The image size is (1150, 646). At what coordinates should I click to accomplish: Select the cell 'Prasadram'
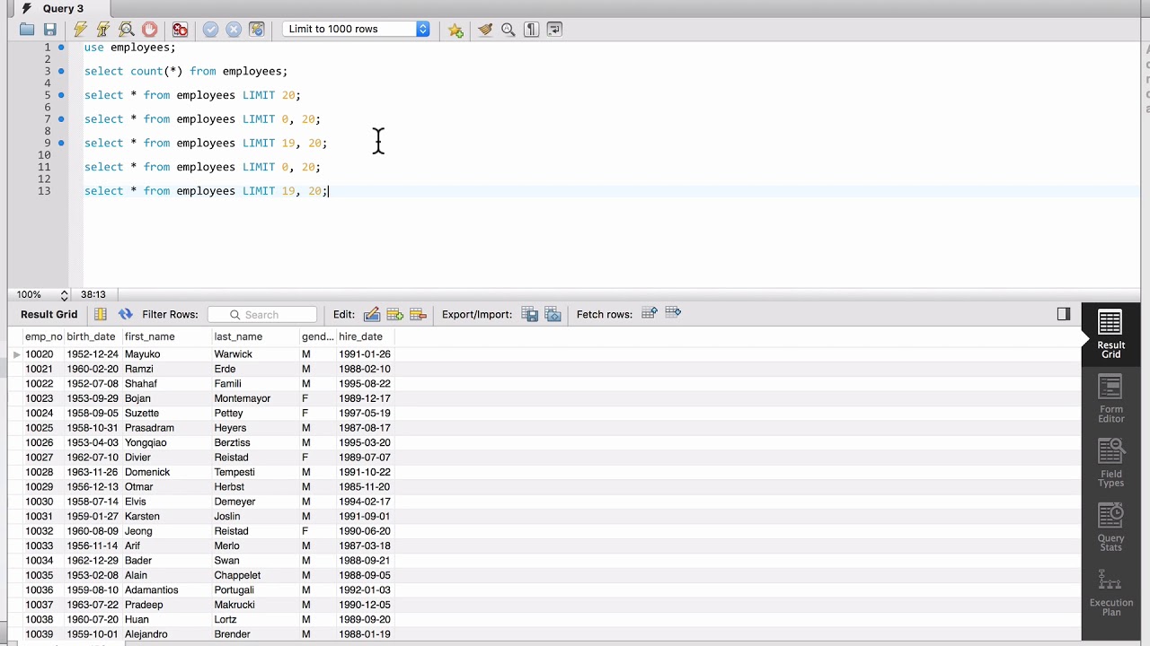[x=167, y=428]
